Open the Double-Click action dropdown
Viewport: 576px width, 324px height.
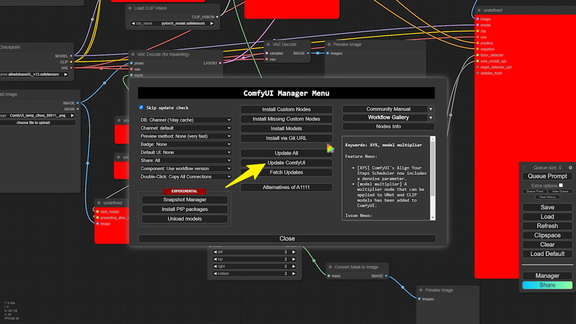[185, 177]
